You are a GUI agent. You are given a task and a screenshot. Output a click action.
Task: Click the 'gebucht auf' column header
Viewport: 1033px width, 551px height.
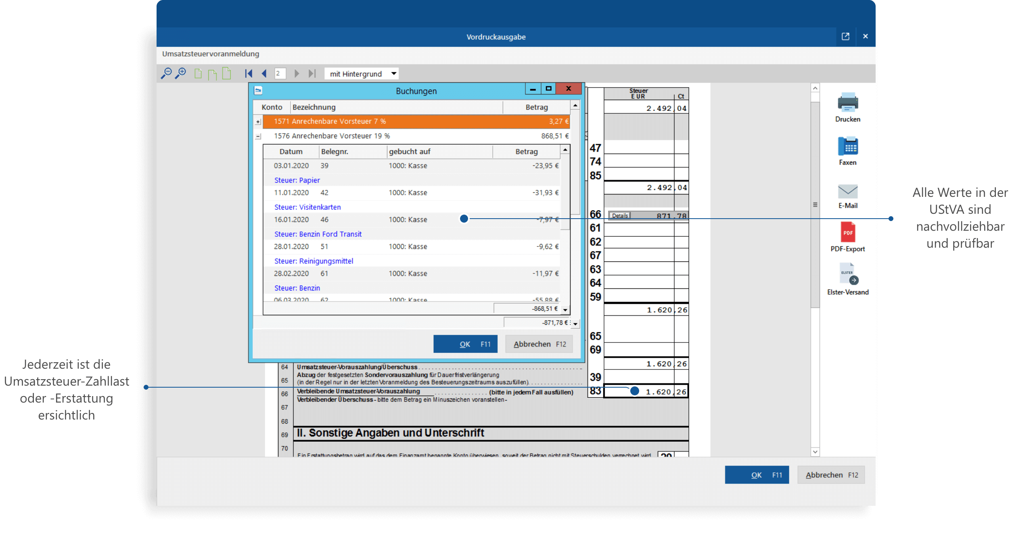click(x=440, y=152)
